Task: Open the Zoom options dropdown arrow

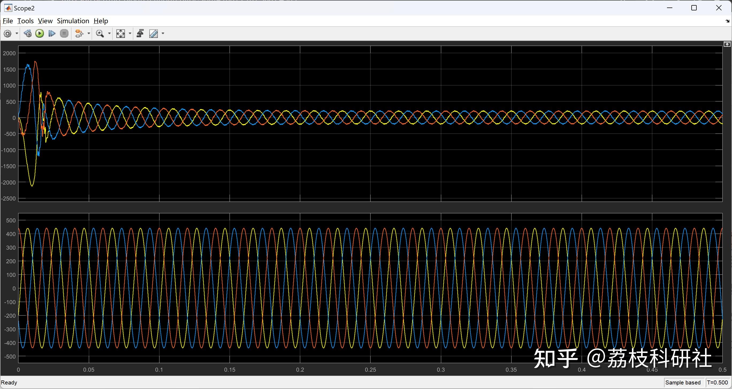Action: 109,33
